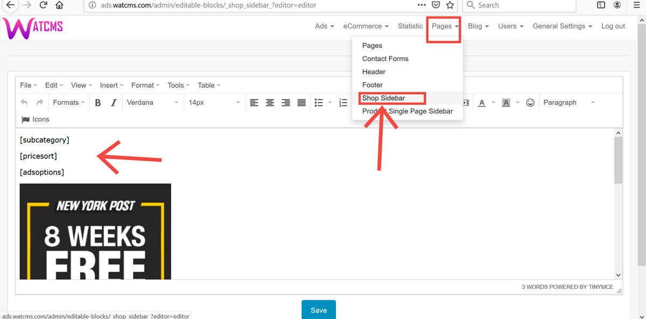The width and height of the screenshot is (646, 319).
Task: Open the Firefox account icon
Action: point(618,5)
